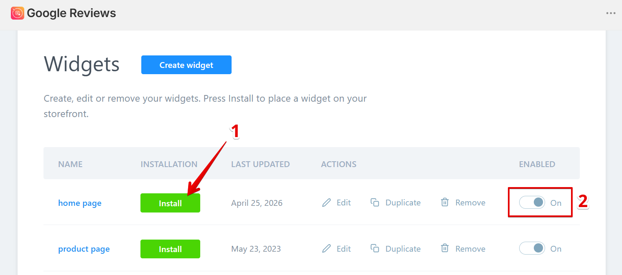Click the Duplicate icon in product page row
This screenshot has height=275, width=622.
(x=375, y=249)
